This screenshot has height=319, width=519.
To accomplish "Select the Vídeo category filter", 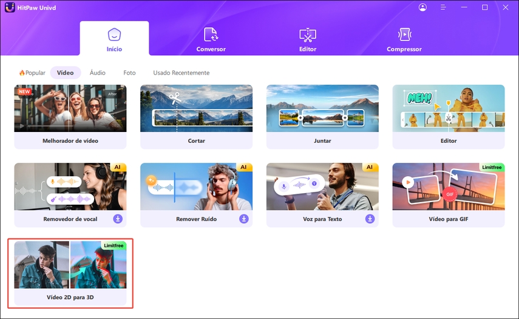I will pos(65,73).
